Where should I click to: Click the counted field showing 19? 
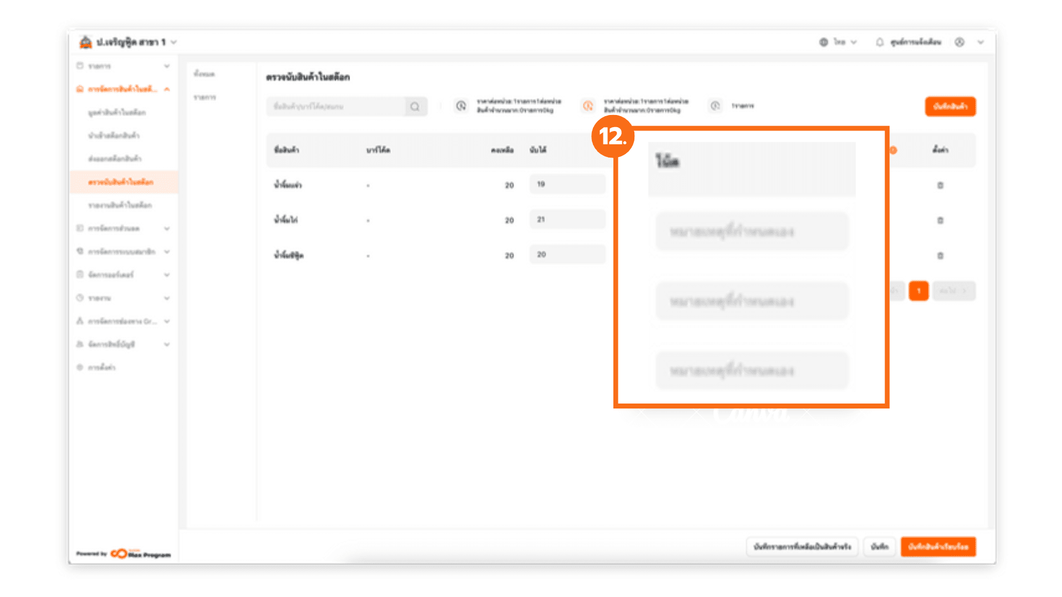pos(567,184)
